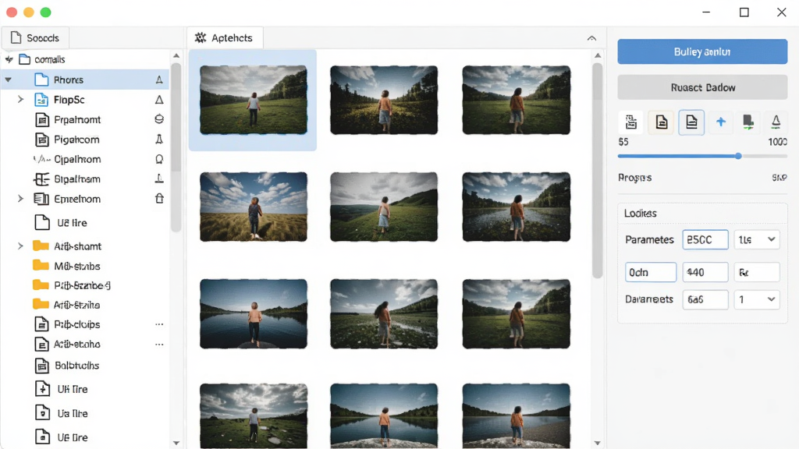Open the Soaccls tab
The image size is (799, 449).
point(35,37)
